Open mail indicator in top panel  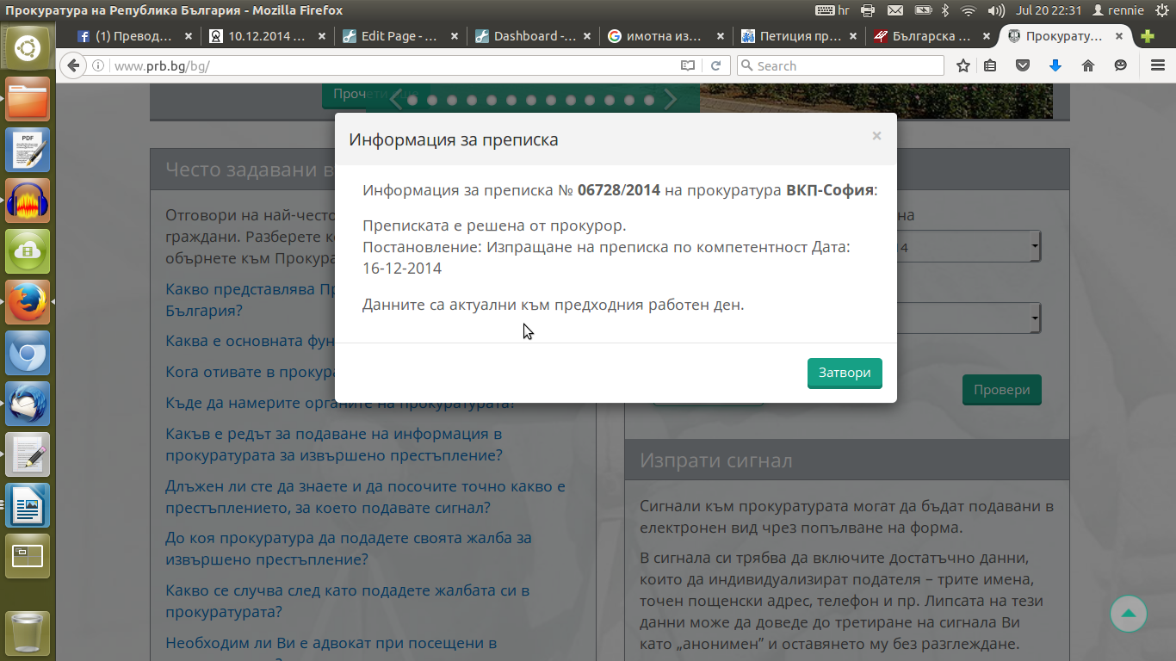tap(895, 10)
